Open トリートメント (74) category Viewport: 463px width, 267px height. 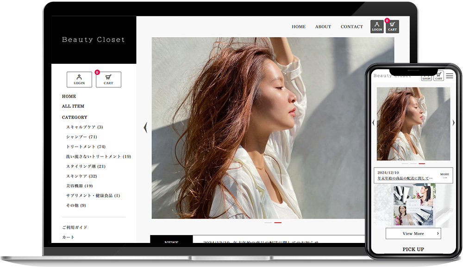pos(86,147)
